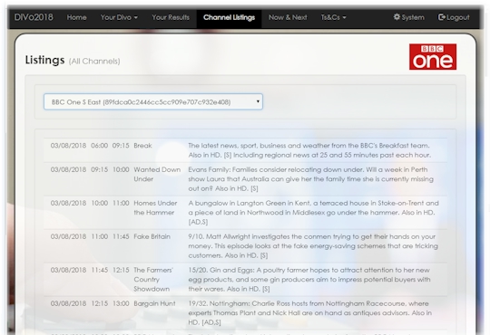Open the BBC One S East channel selector
This screenshot has height=335, width=490.
(x=153, y=101)
